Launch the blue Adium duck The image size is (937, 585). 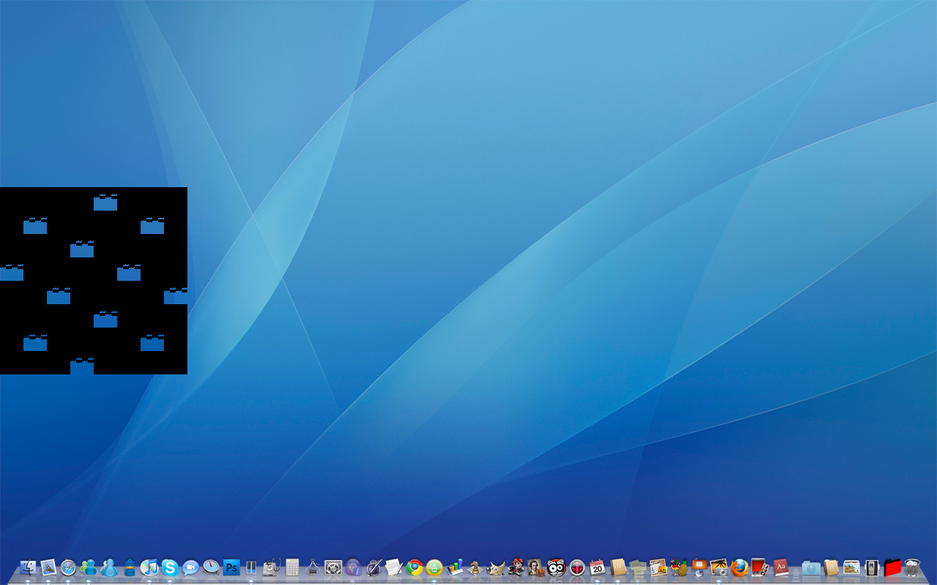coord(130,567)
